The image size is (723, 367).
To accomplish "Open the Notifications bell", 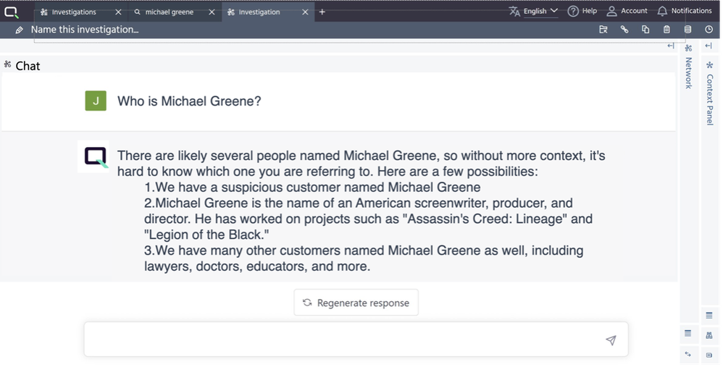I will pos(684,11).
